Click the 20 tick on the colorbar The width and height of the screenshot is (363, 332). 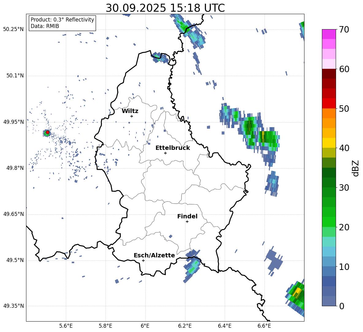coord(344,227)
